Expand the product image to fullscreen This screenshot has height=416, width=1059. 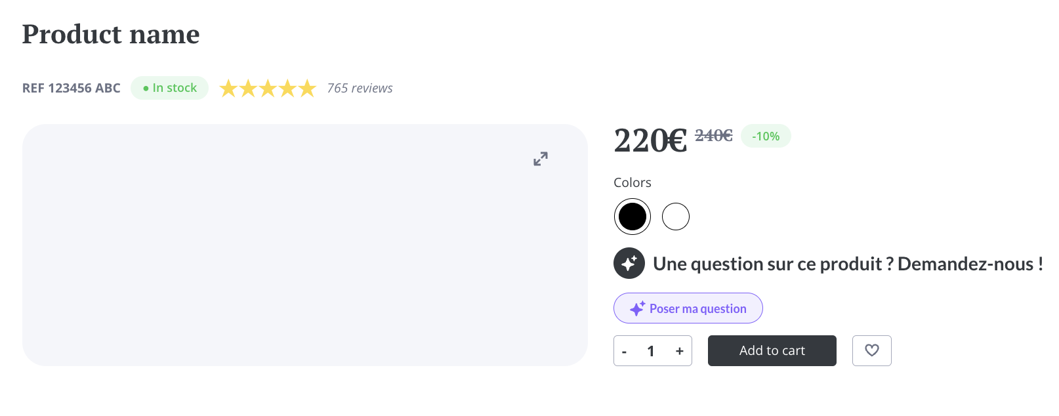coord(541,159)
